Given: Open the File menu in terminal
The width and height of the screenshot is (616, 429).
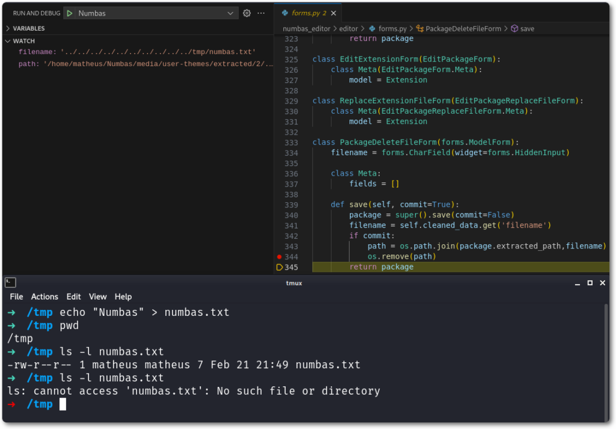Looking at the screenshot, I should 16,297.
